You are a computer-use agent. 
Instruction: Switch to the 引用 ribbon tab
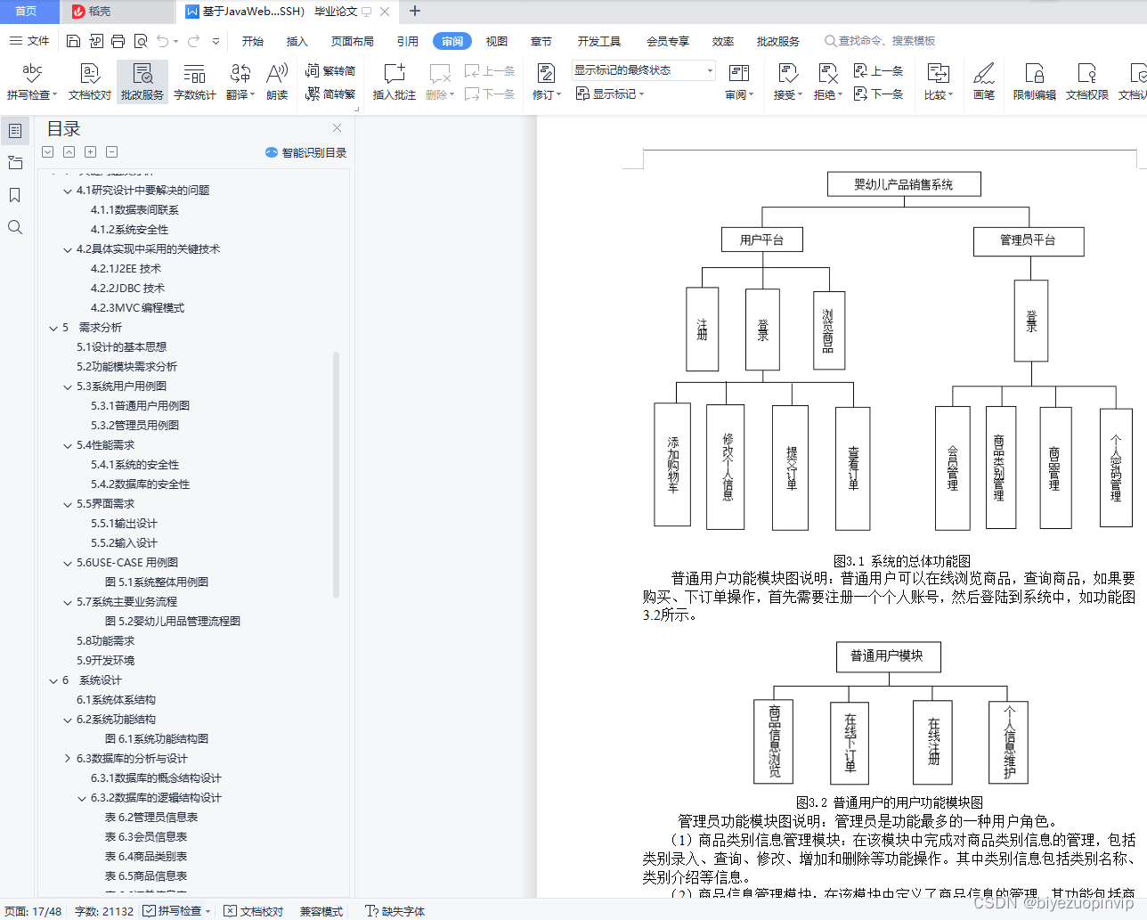pos(408,41)
